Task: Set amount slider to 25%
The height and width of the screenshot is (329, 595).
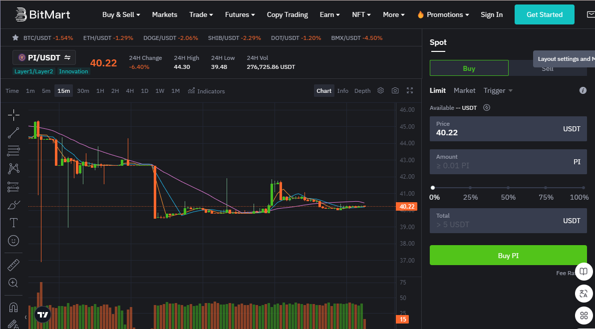Action: 470,187
